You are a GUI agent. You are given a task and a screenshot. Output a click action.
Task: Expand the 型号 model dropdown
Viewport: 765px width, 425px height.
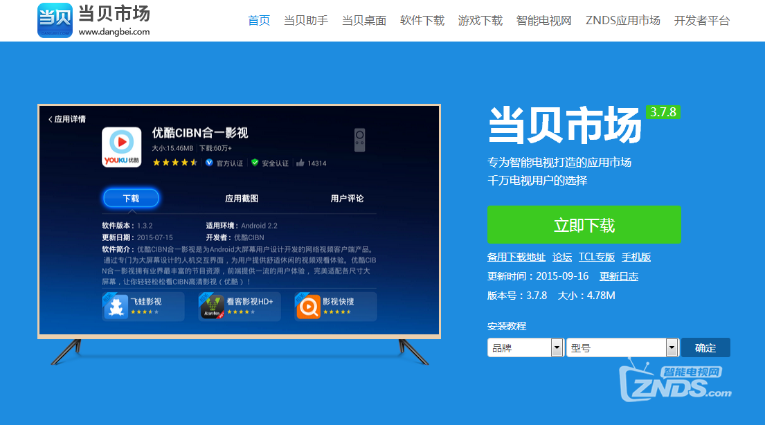click(622, 348)
